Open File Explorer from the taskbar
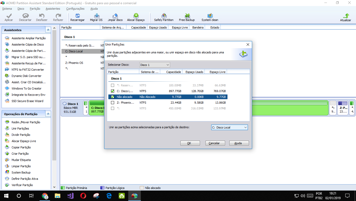 (x=58, y=196)
